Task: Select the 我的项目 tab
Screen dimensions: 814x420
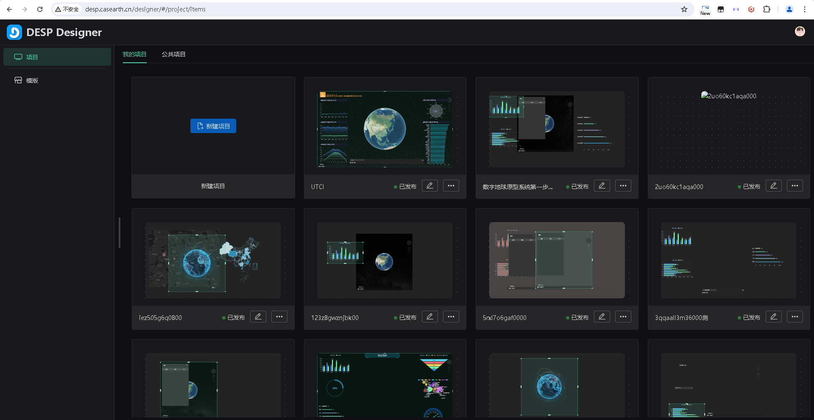Action: coord(134,54)
